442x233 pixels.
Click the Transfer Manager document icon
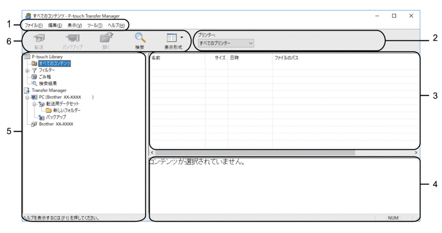[x=27, y=90]
